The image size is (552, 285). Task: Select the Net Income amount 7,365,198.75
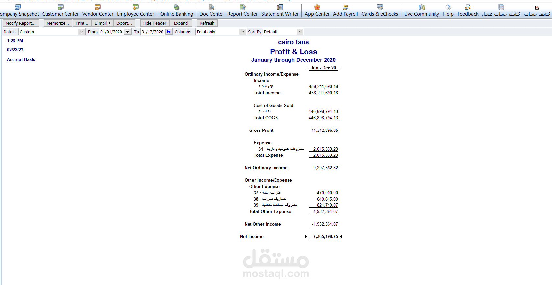point(326,236)
